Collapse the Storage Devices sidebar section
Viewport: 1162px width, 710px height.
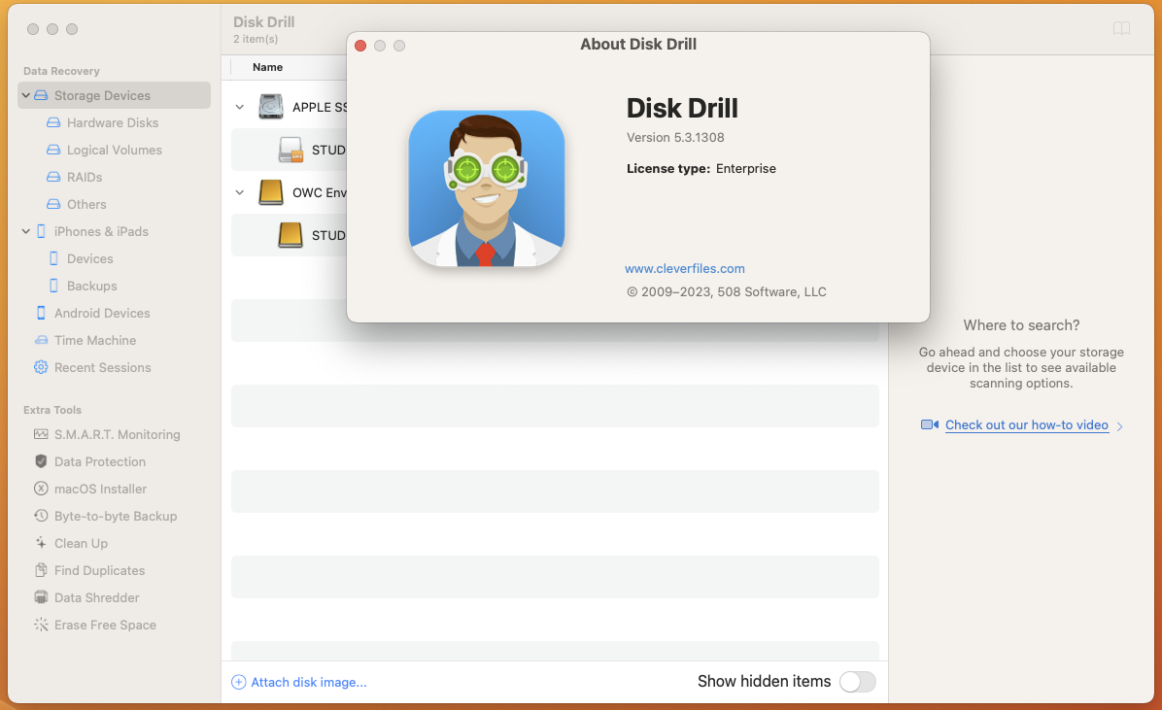point(26,95)
